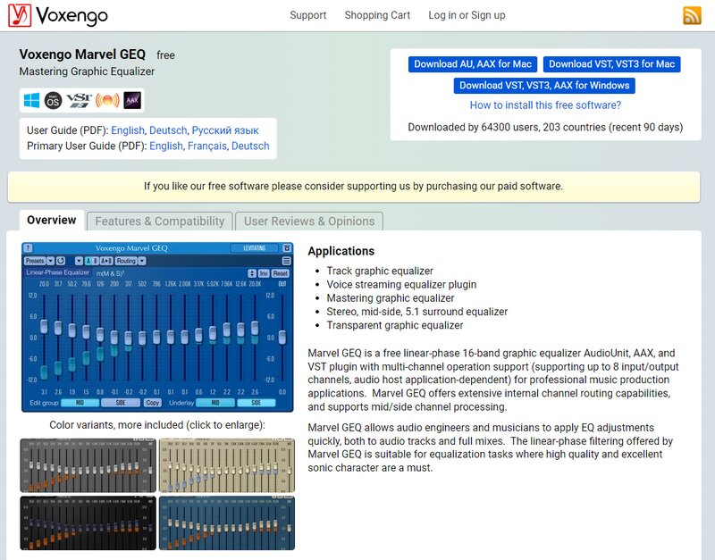715x560 pixels.
Task: Click Log in or Sign up
Action: (x=467, y=15)
